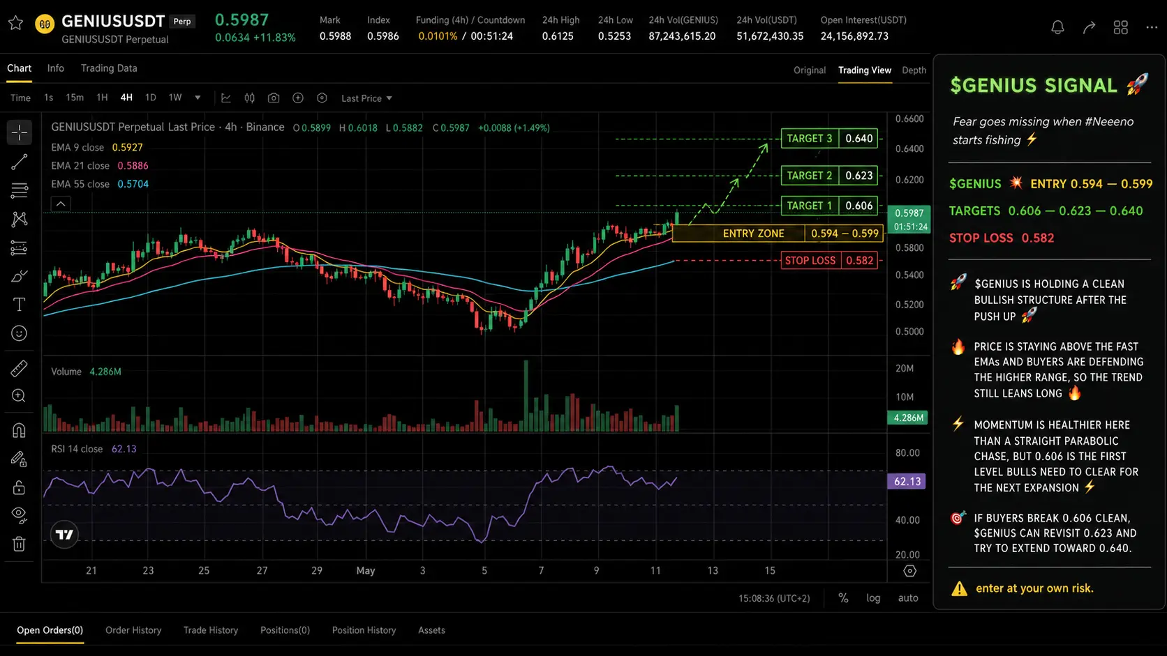Select the crosshair cursor tool
This screenshot has width=1167, height=656.
click(20, 132)
